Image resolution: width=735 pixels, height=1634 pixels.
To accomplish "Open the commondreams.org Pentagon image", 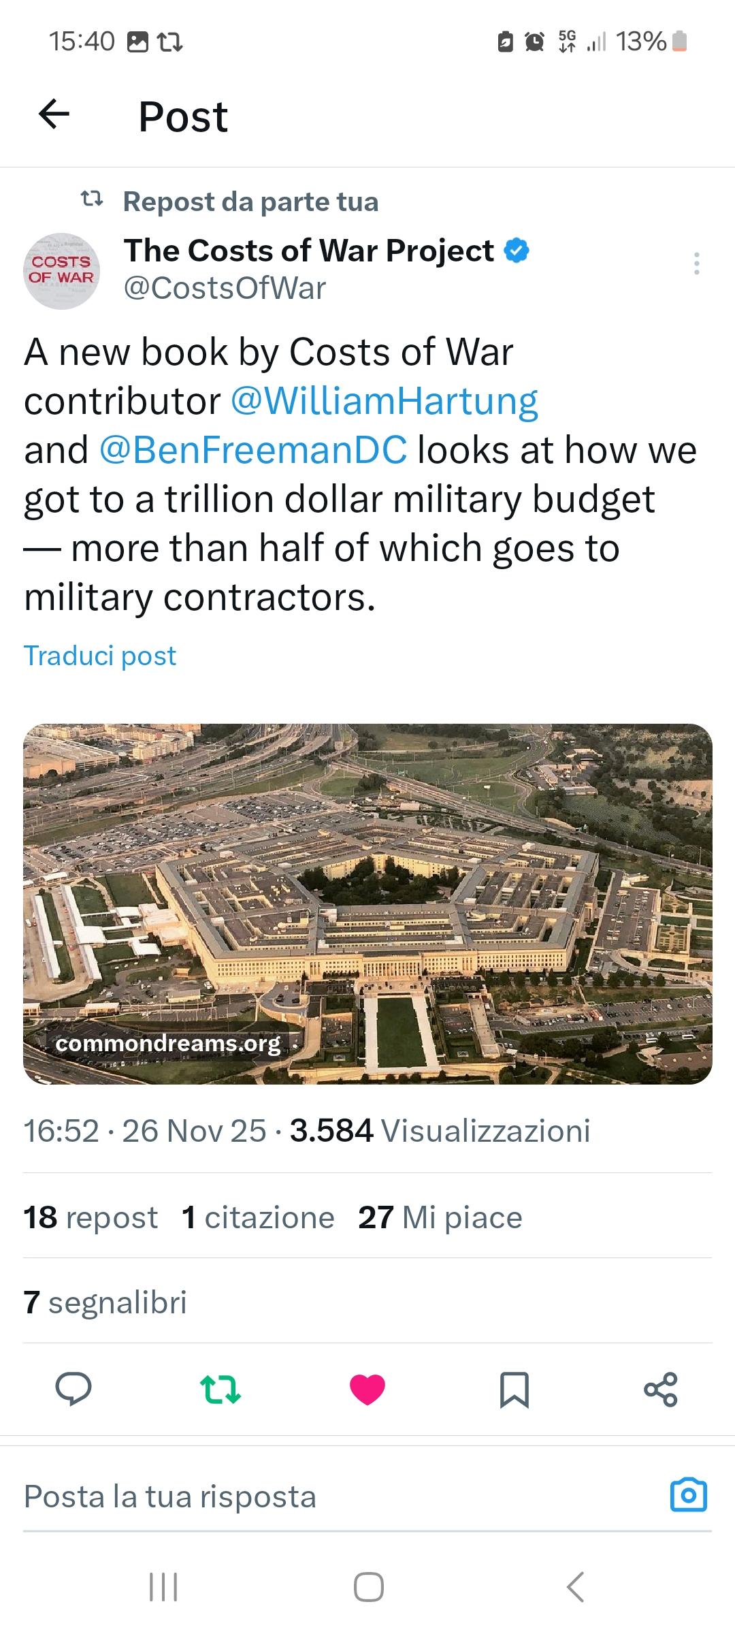I will tap(367, 903).
